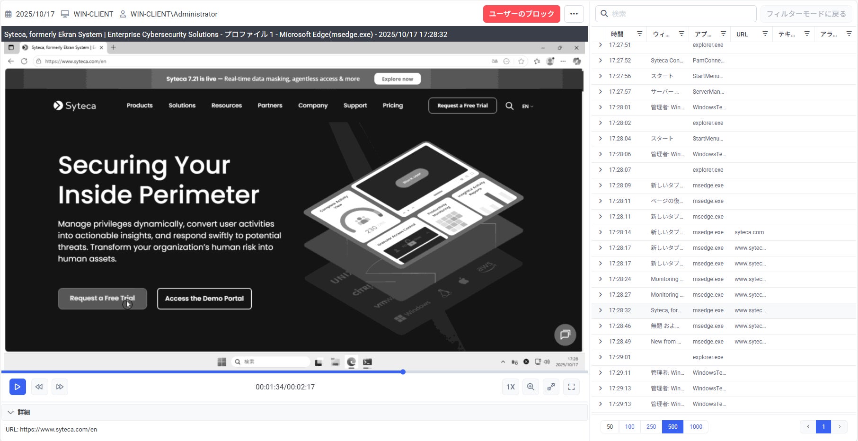
Task: Click the refresh icon in the recorded Edge toolbar
Action: point(24,61)
